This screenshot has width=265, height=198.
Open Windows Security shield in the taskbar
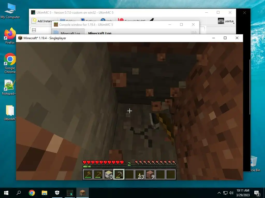[x=57, y=193]
